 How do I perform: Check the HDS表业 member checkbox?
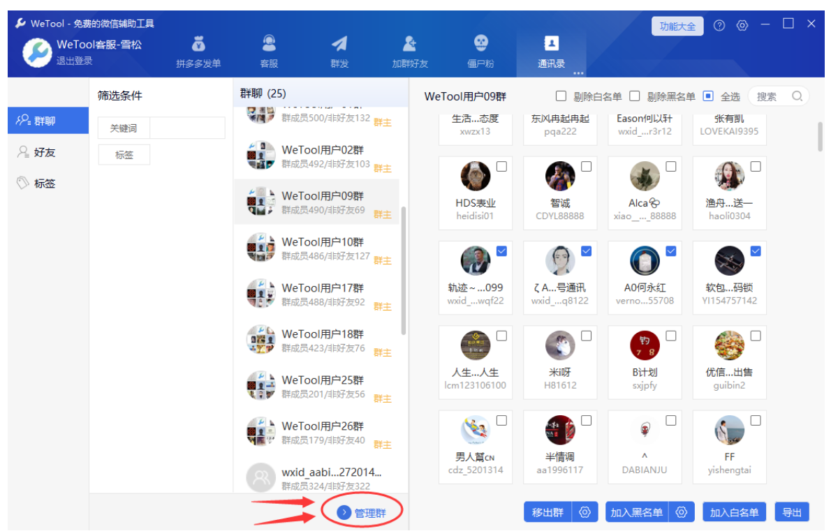point(501,166)
